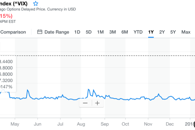Viewport: 195px width, 130px height.
Task: Open the Comparison option
Action: click(x=13, y=32)
